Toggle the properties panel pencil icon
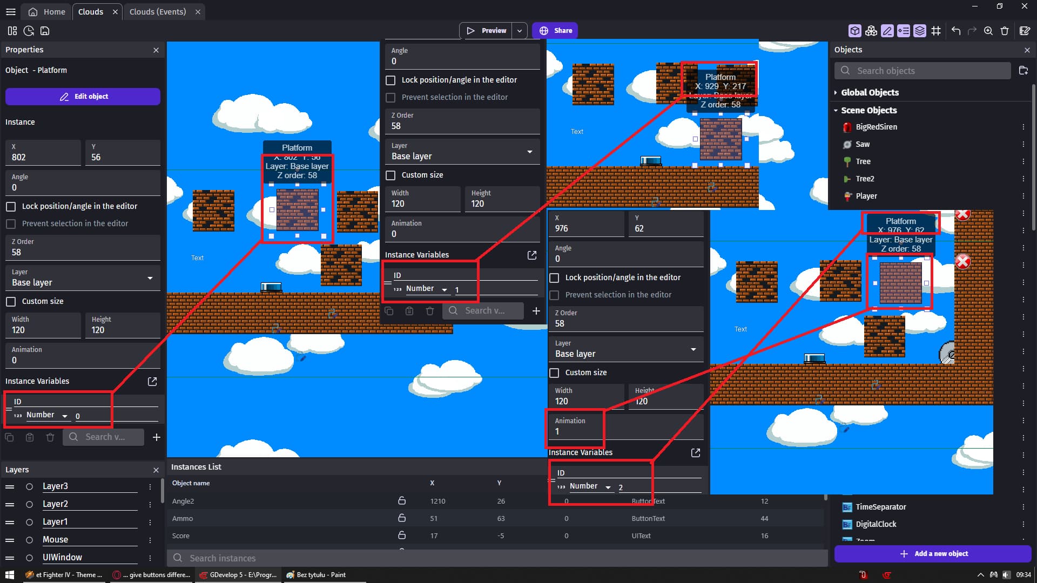The width and height of the screenshot is (1037, 583). click(x=887, y=31)
